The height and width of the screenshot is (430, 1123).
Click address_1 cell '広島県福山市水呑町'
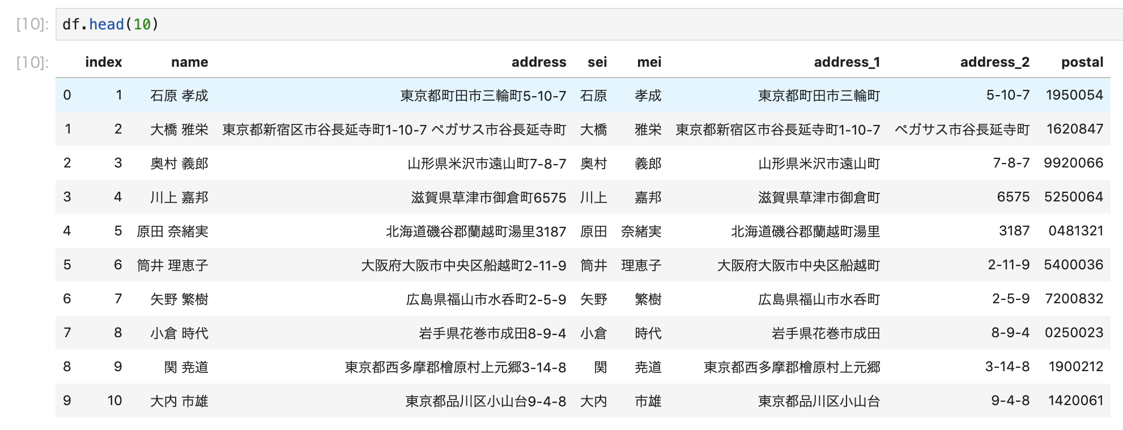point(819,299)
